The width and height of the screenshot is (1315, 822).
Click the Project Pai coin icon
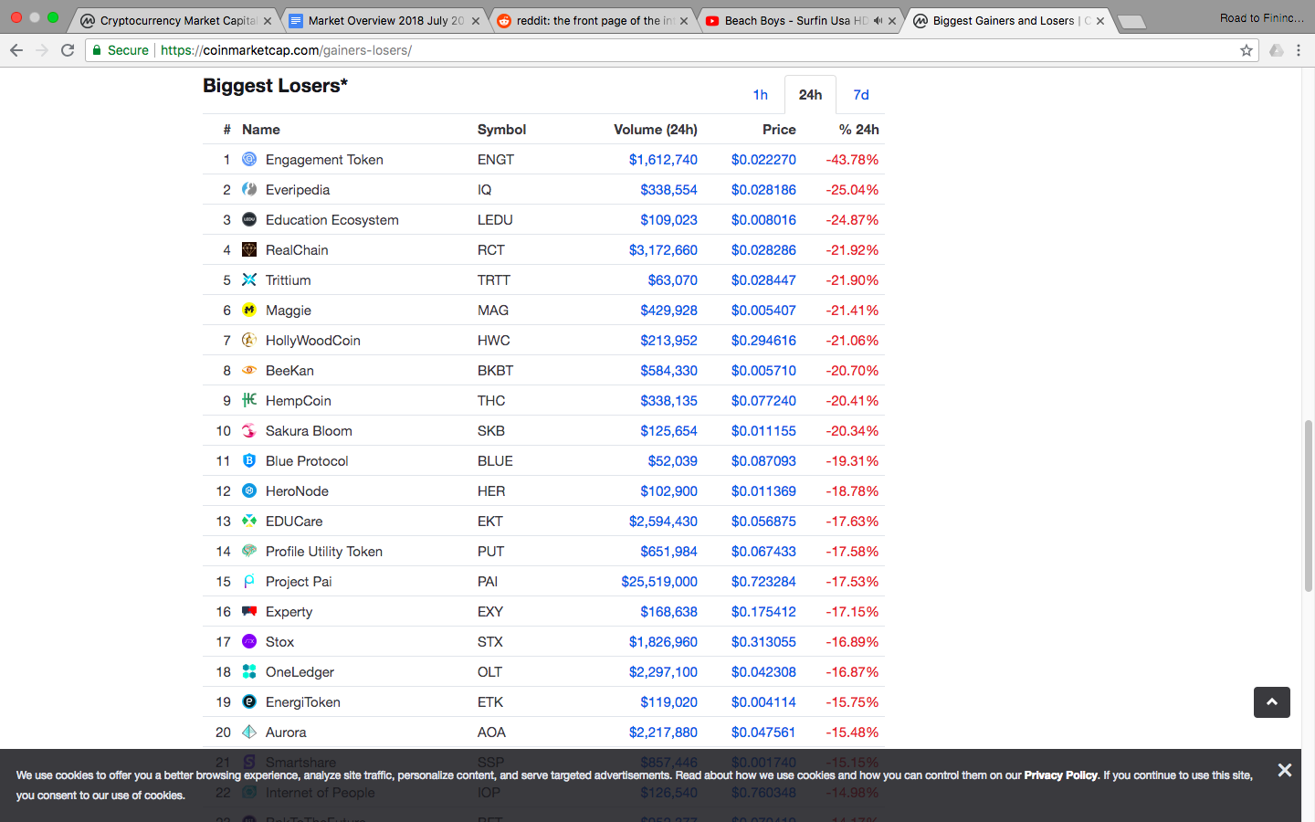pyautogui.click(x=249, y=581)
